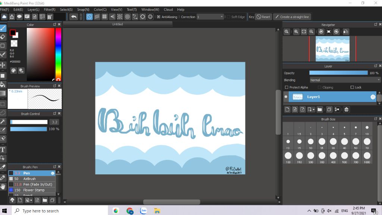Click Windows taskbar search box
Screen dimensions: 382x215
coord(59,211)
